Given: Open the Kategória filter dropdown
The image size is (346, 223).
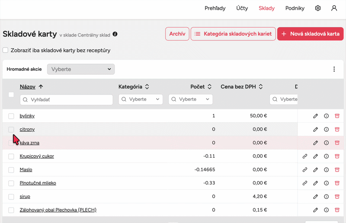Looking at the screenshot, I should point(141,99).
